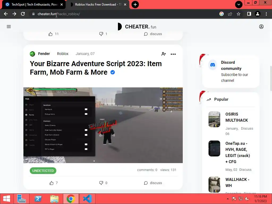Open File Explorer from taskbar
The height and width of the screenshot is (204, 272).
54,199
